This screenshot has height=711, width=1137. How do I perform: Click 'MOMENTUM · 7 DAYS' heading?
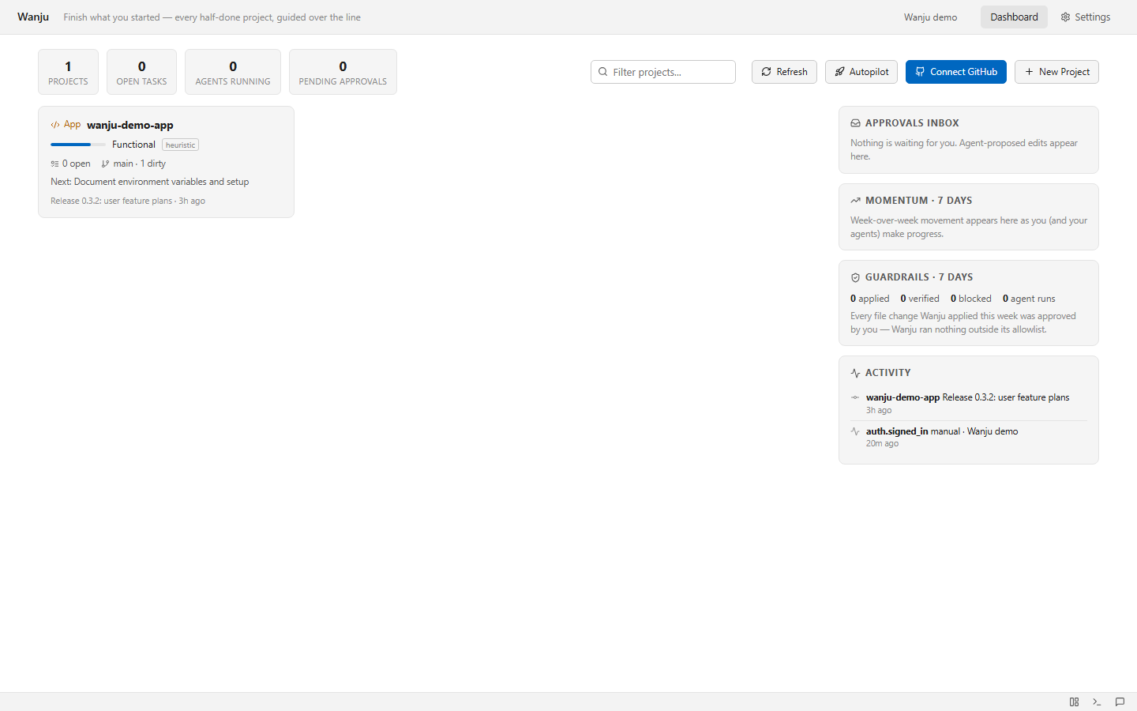(918, 201)
